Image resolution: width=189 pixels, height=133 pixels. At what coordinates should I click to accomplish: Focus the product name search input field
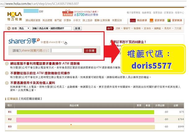[x=52, y=28]
